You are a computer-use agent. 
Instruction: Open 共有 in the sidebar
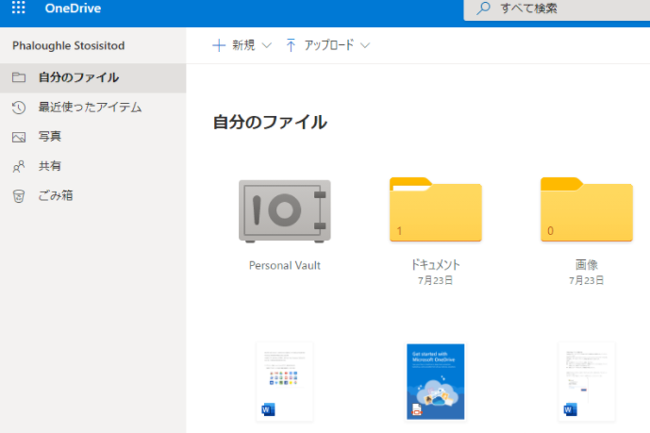(x=92, y=166)
